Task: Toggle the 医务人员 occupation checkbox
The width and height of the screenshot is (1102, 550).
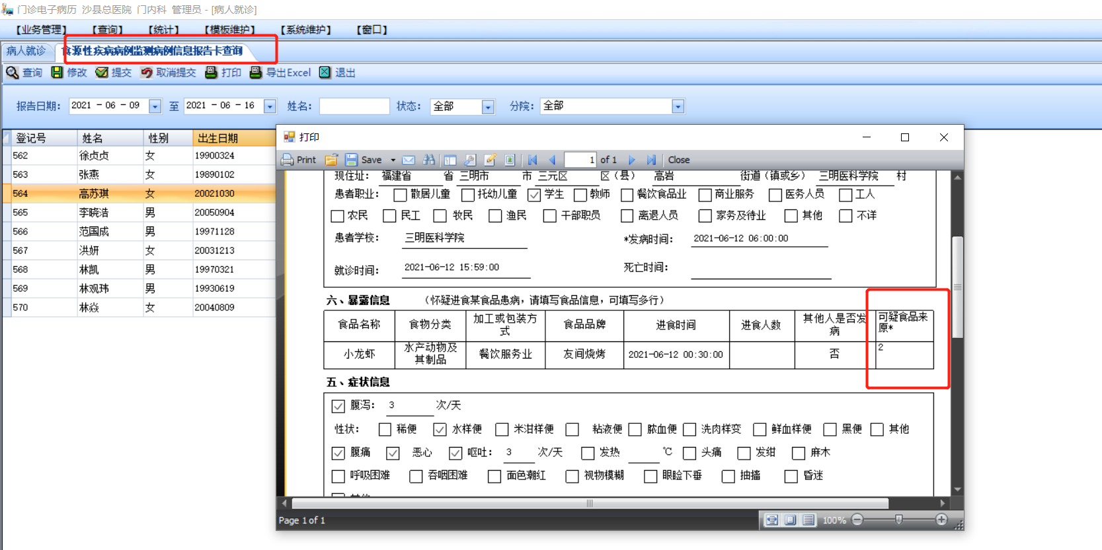Action: tap(775, 195)
